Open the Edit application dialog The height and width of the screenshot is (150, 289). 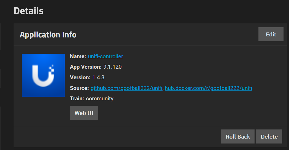271,34
